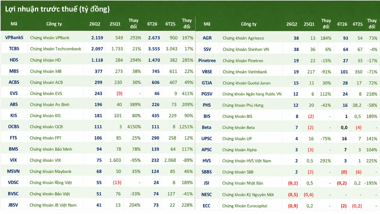Click the Pinetree ticker code
This screenshot has height=214, width=380.
(x=207, y=60)
